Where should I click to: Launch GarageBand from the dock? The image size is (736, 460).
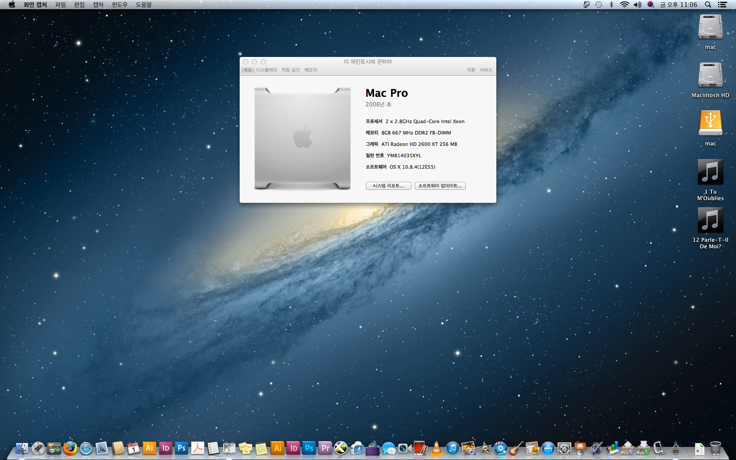(x=516, y=448)
